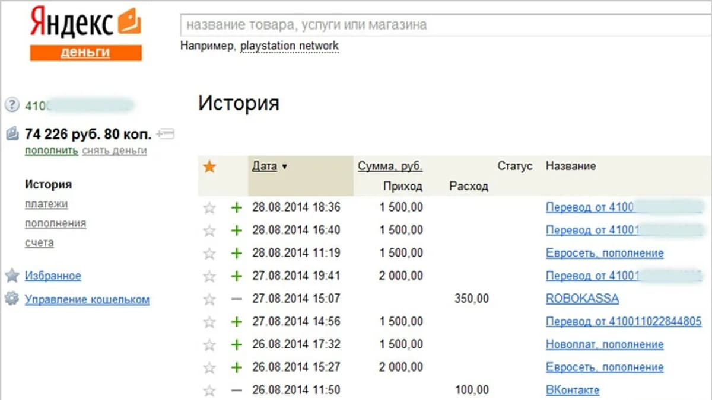Screen dimensions: 712x400
Task: Click the Яндекс logo
Action: pyautogui.click(x=85, y=23)
